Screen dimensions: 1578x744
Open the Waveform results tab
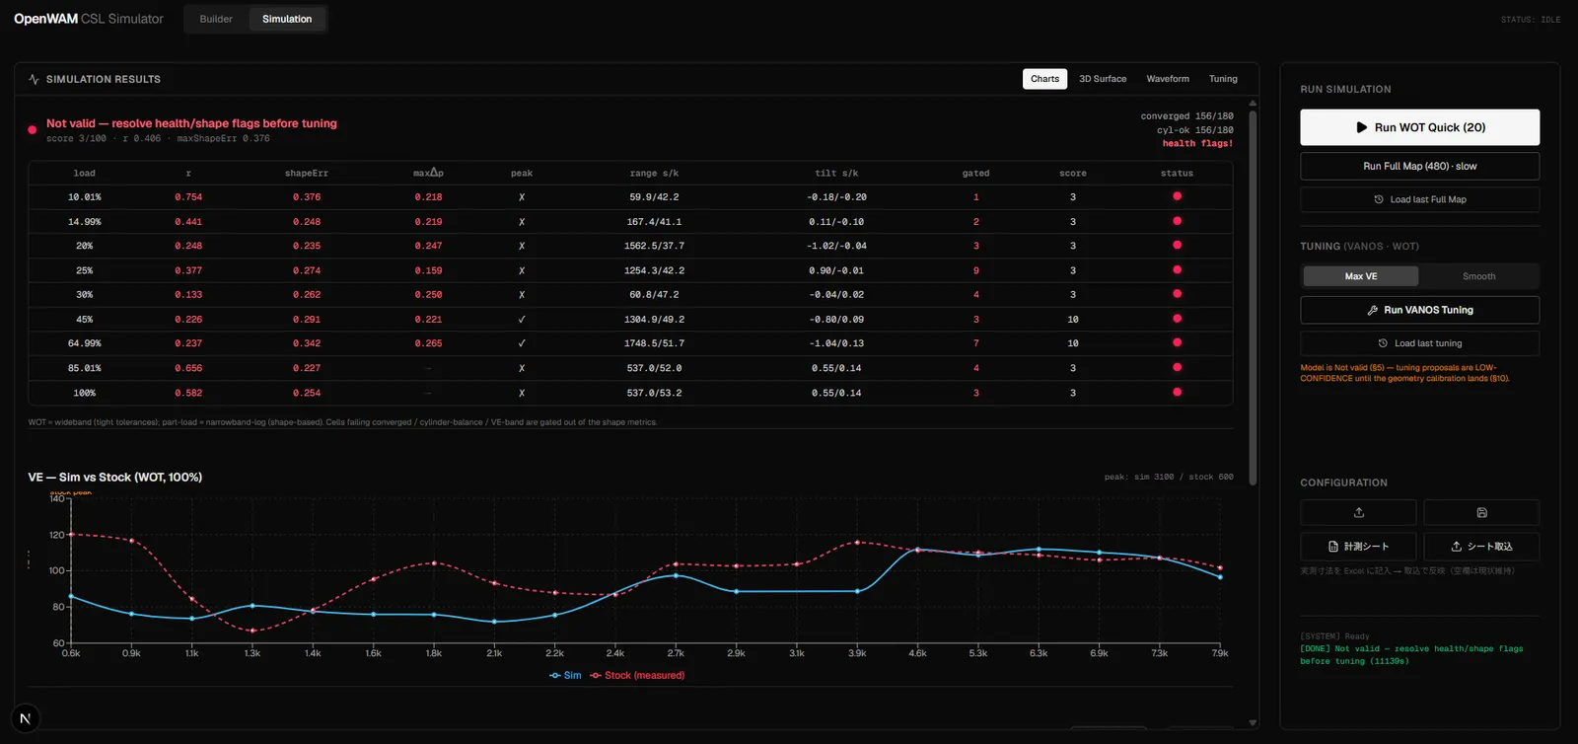1168,79
